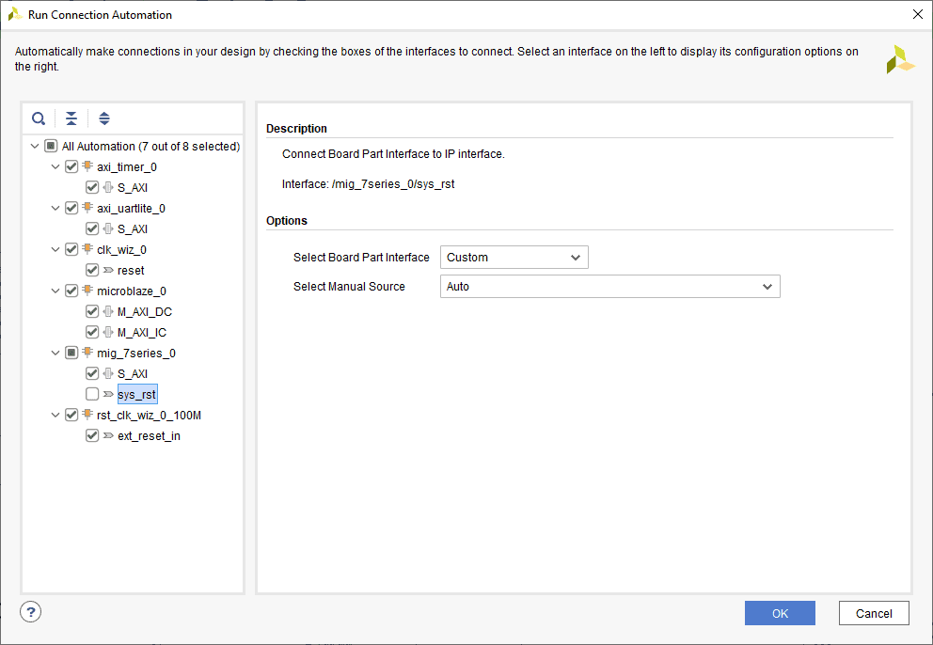Select the M_AXI_IC tree item
Image resolution: width=933 pixels, height=645 pixels.
coord(141,333)
